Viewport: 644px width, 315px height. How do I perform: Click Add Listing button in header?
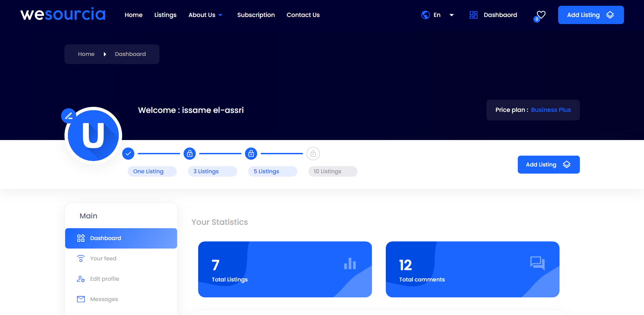pos(591,15)
